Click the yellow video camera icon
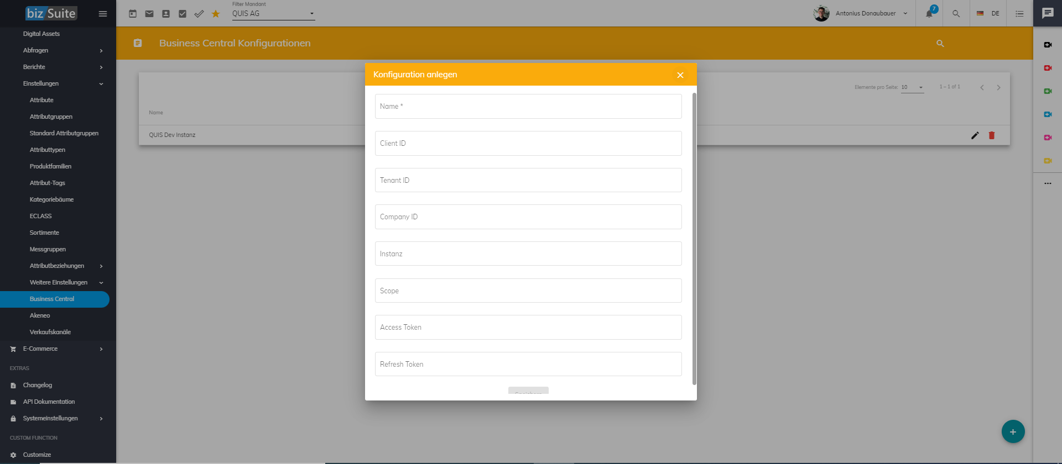This screenshot has height=464, width=1062. 1048,161
